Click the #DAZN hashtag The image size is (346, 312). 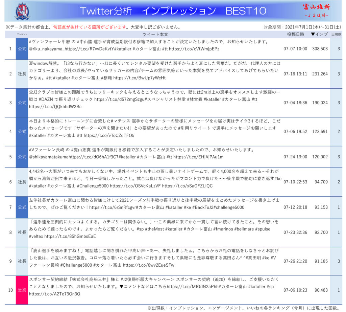pyautogui.click(x=46, y=99)
